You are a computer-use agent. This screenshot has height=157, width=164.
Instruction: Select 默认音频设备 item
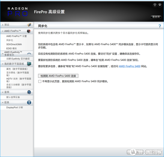[x=13, y=97]
